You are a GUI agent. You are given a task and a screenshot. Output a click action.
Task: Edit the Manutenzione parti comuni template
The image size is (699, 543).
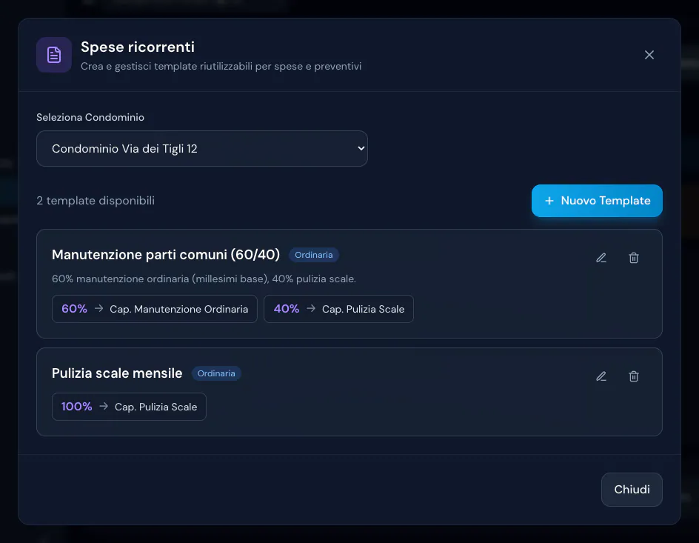tap(601, 258)
